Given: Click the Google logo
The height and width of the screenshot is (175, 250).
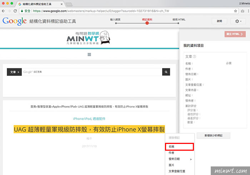Looking at the screenshot, I should coord(15,21).
